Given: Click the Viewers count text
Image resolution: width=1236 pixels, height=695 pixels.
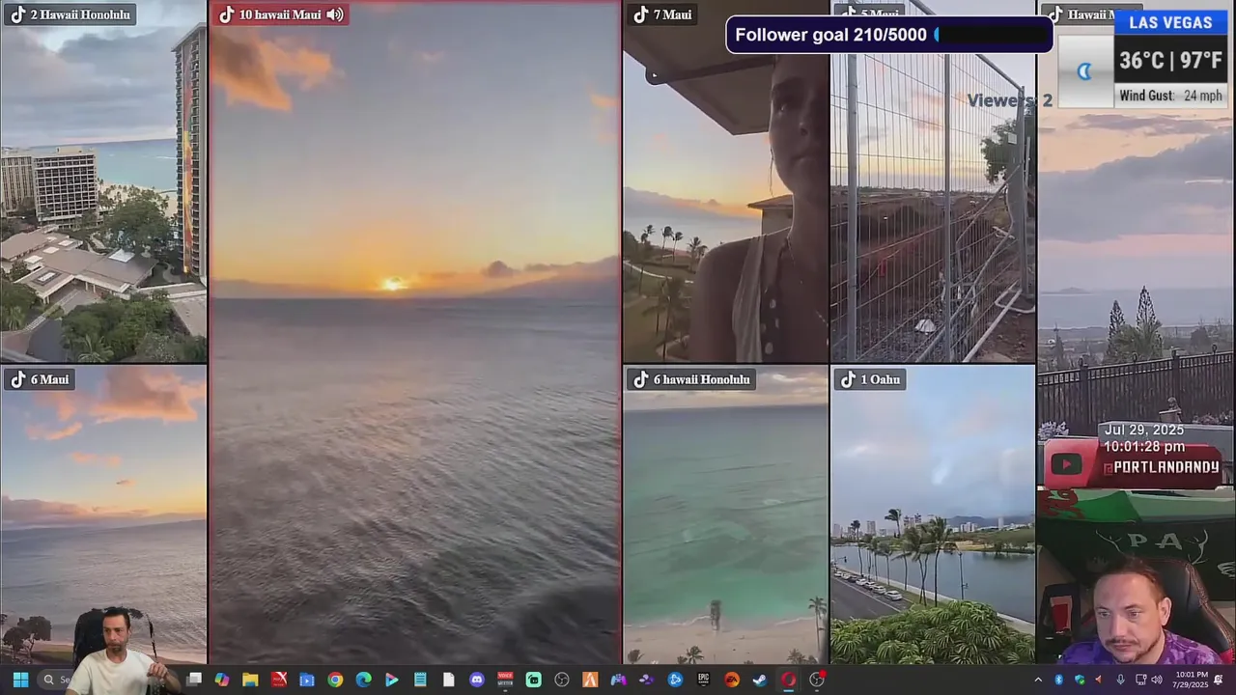Looking at the screenshot, I should point(1010,100).
